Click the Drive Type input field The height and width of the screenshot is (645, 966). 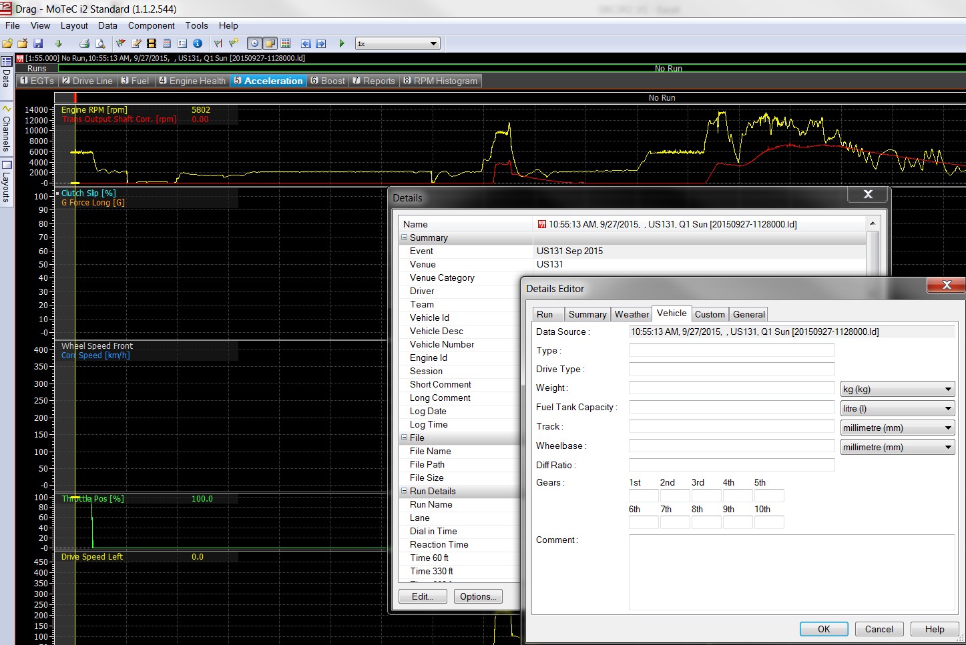tap(732, 369)
